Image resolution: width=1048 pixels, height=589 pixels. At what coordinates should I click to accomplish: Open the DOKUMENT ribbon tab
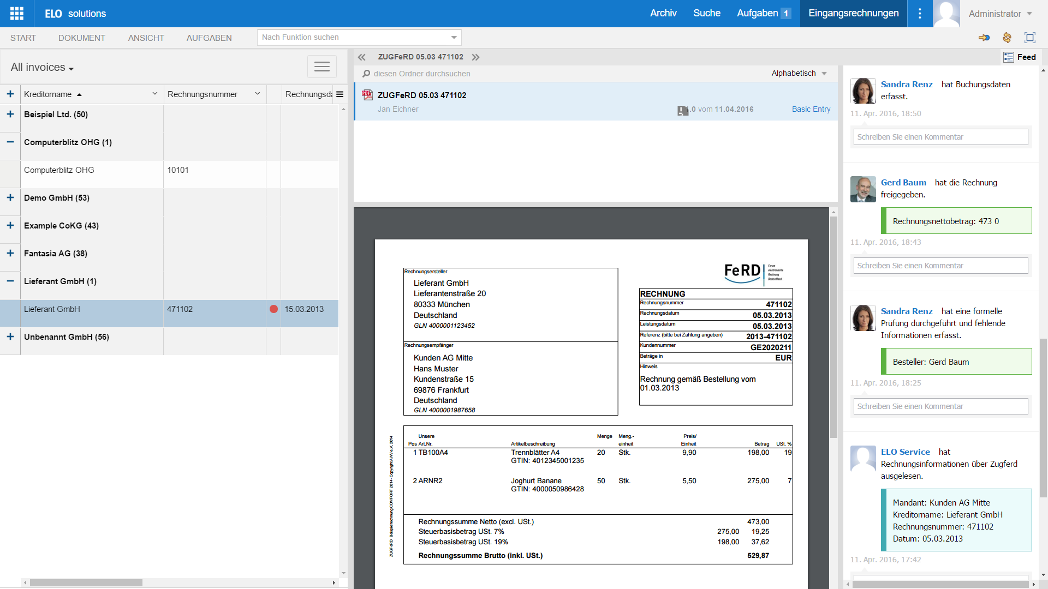pos(82,38)
